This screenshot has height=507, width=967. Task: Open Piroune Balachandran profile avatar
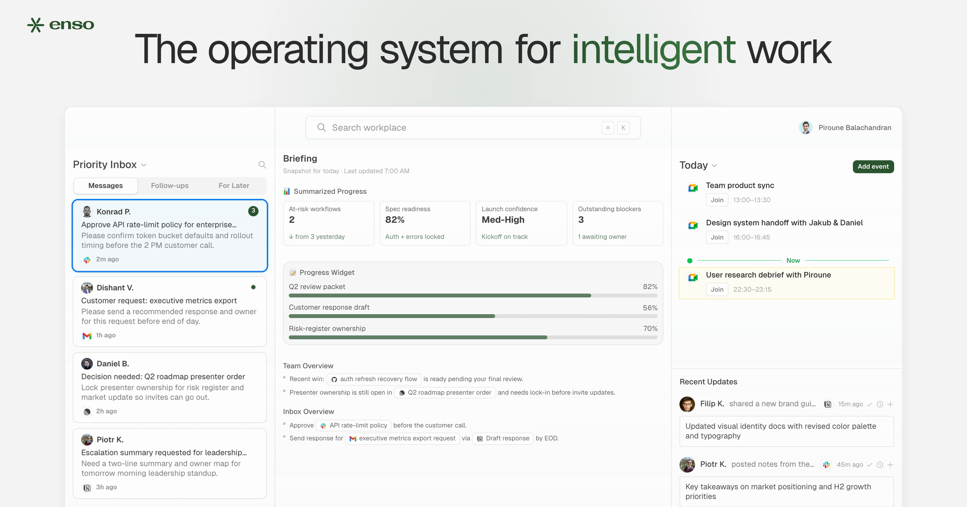[806, 128]
